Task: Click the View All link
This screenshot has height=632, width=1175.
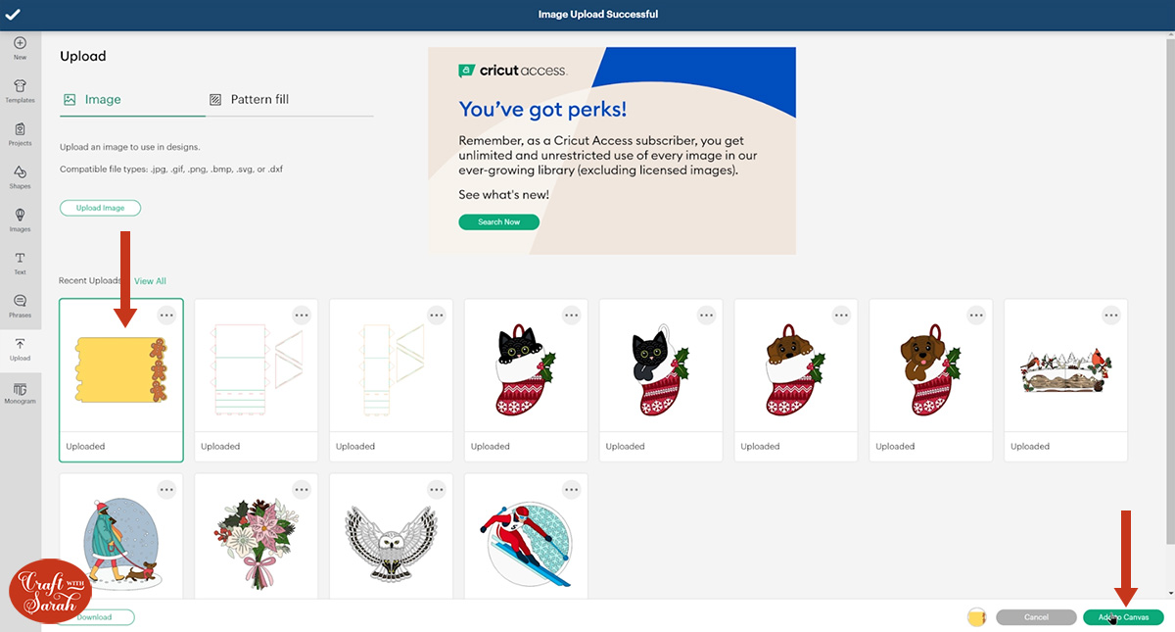Action: tap(150, 281)
